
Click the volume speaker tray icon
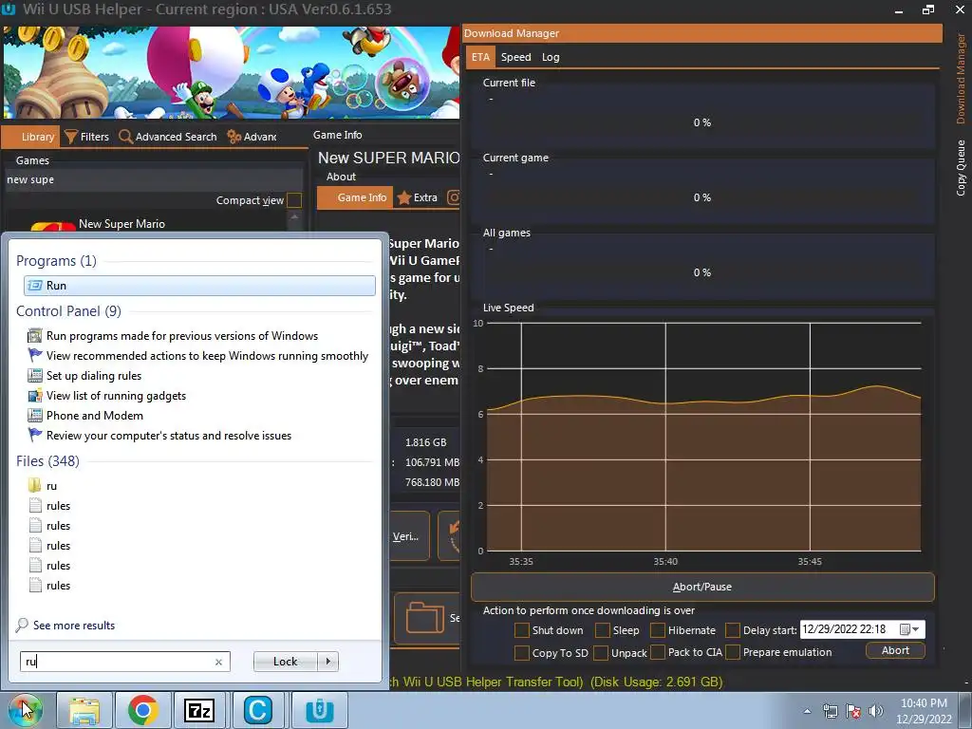pyautogui.click(x=876, y=711)
